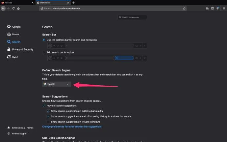Screen dimensions: 227x142
Task: Toggle suggestions ahead of browsing history checkbox
Action: [48, 116]
